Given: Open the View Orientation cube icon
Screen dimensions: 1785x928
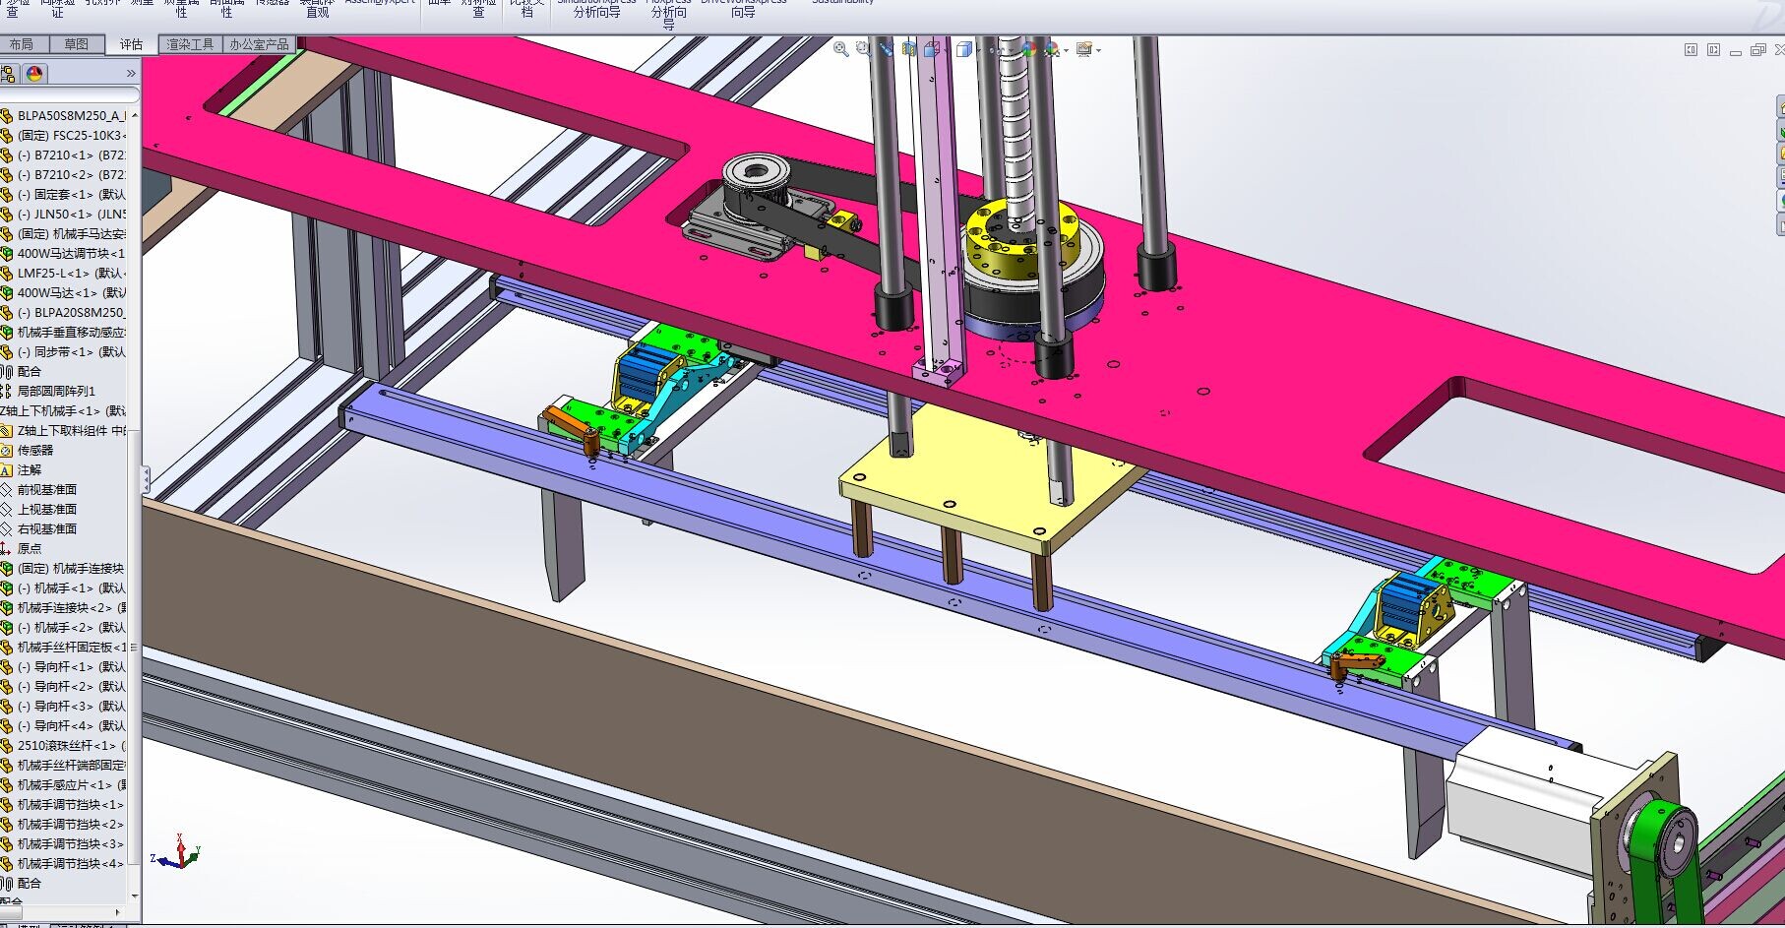Looking at the screenshot, I should coord(931,48).
